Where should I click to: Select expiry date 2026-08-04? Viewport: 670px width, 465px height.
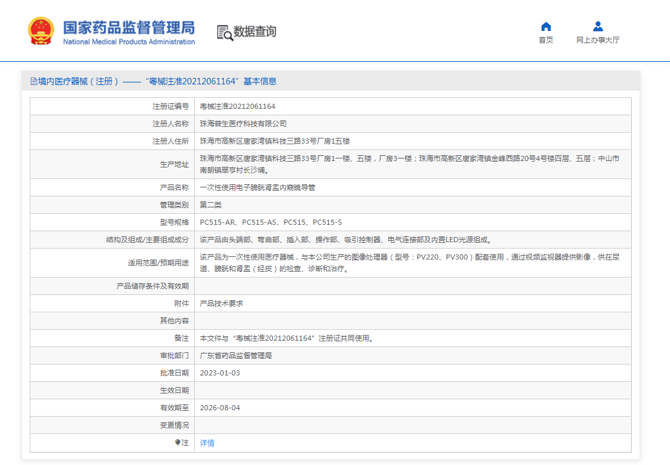pyautogui.click(x=220, y=408)
